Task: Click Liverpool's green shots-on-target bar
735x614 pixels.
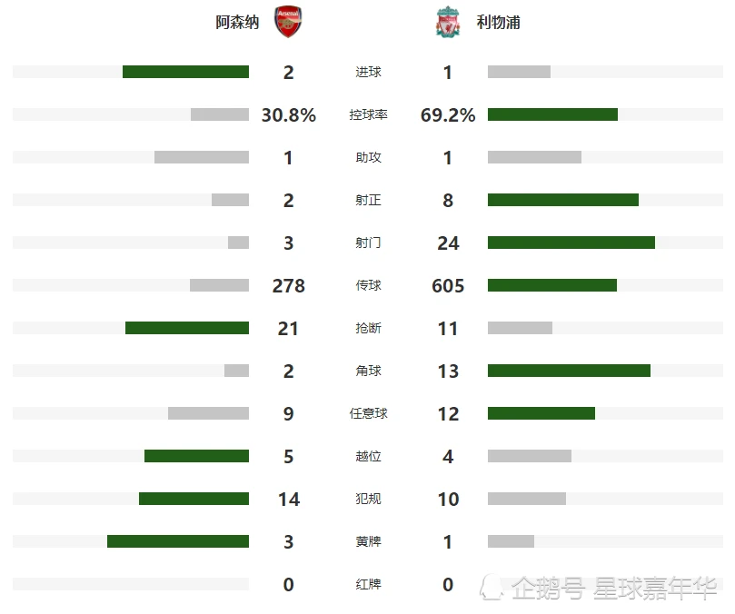Action: pos(563,200)
